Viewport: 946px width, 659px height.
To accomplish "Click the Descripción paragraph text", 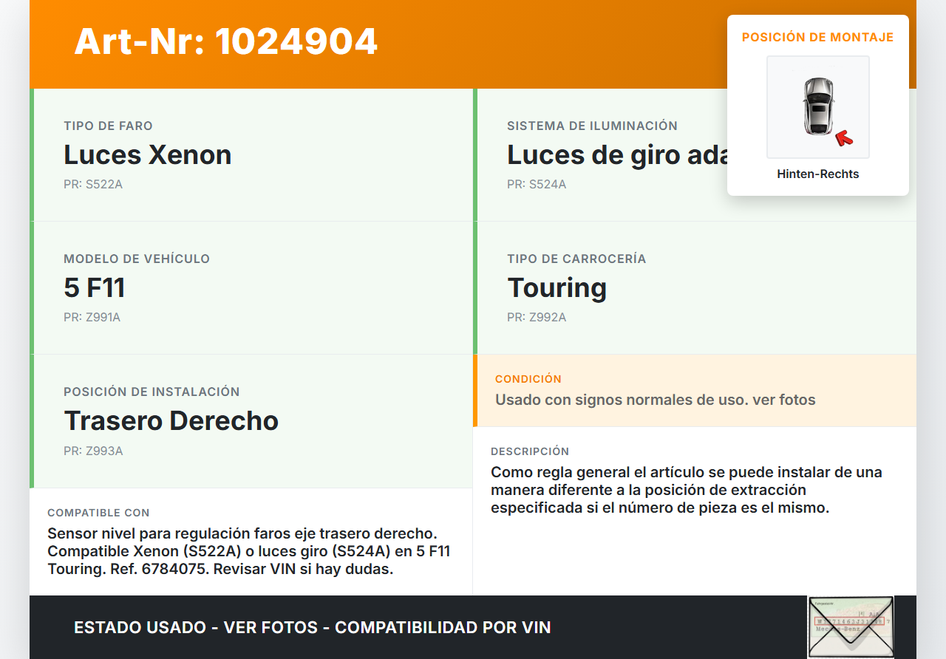I will click(687, 490).
